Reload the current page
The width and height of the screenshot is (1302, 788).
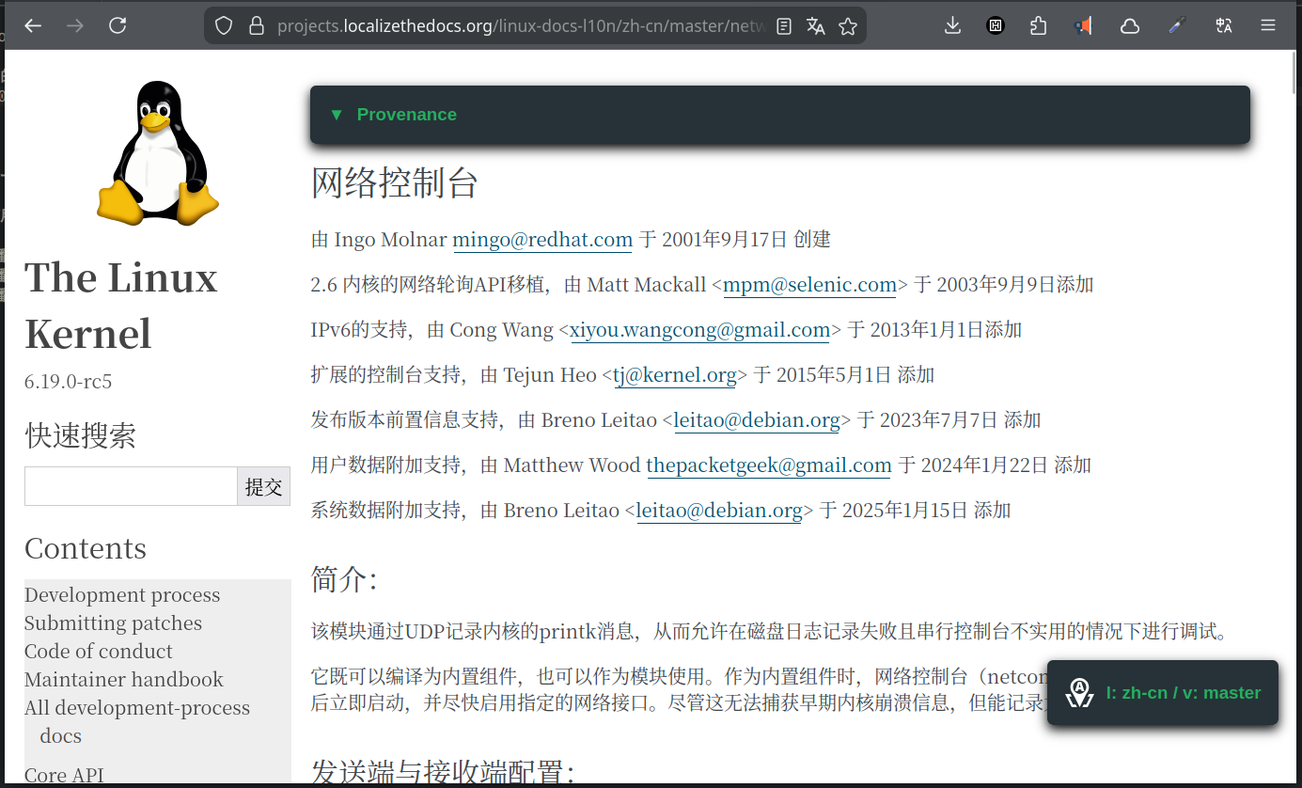coord(117,25)
